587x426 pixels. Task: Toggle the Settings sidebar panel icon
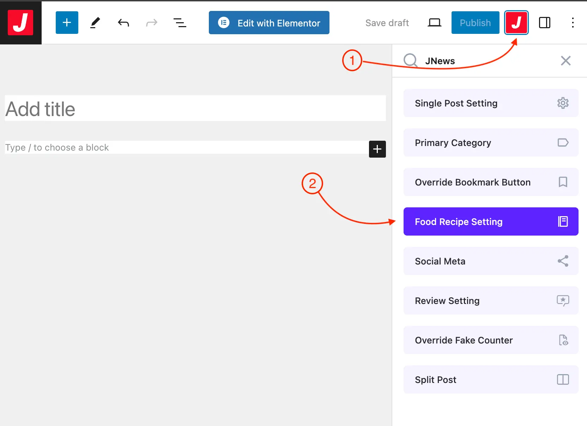tap(544, 23)
